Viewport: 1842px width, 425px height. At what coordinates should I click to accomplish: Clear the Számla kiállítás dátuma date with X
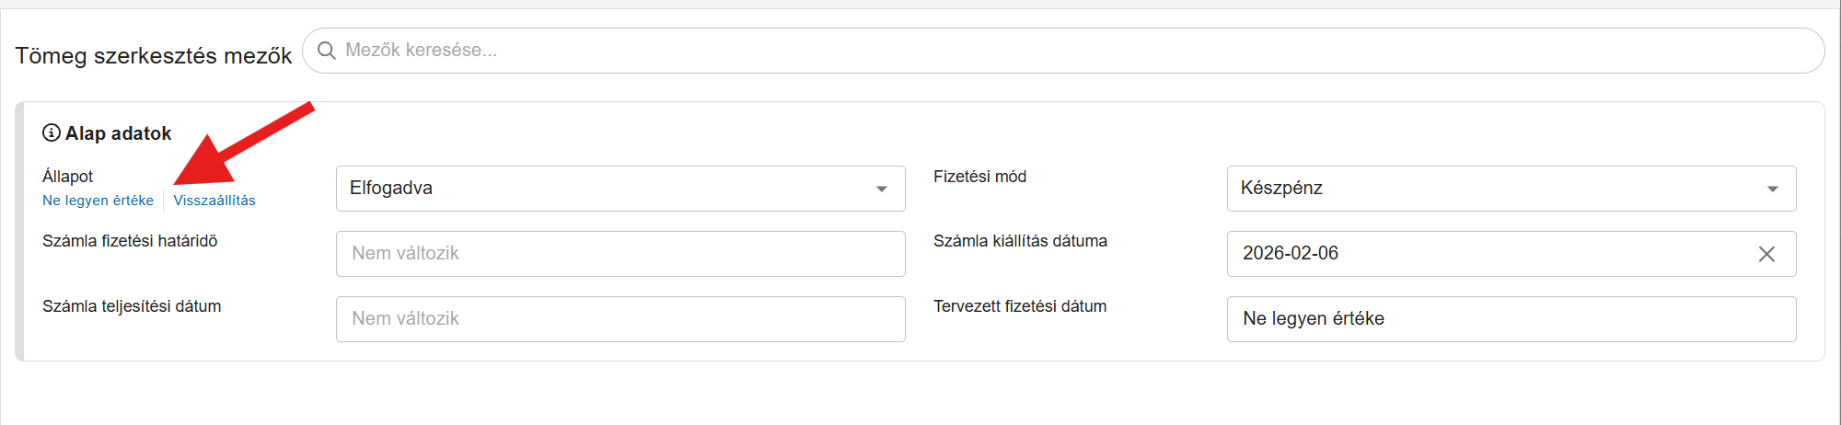click(x=1766, y=254)
